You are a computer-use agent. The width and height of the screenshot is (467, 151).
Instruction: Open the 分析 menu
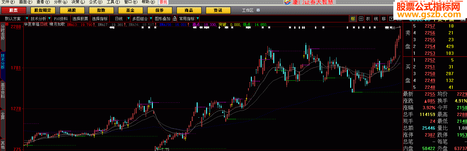(x=61, y=2)
